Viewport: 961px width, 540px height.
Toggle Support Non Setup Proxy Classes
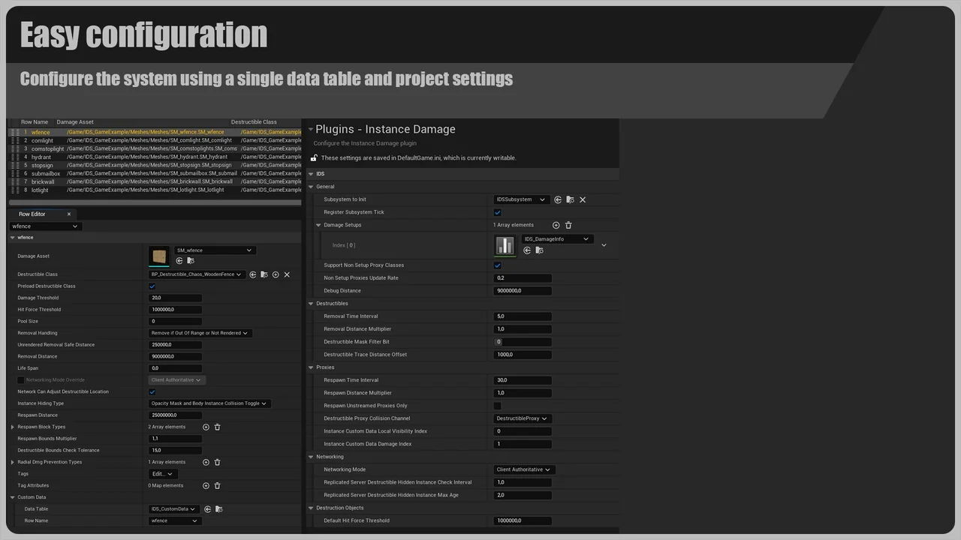[x=497, y=265]
